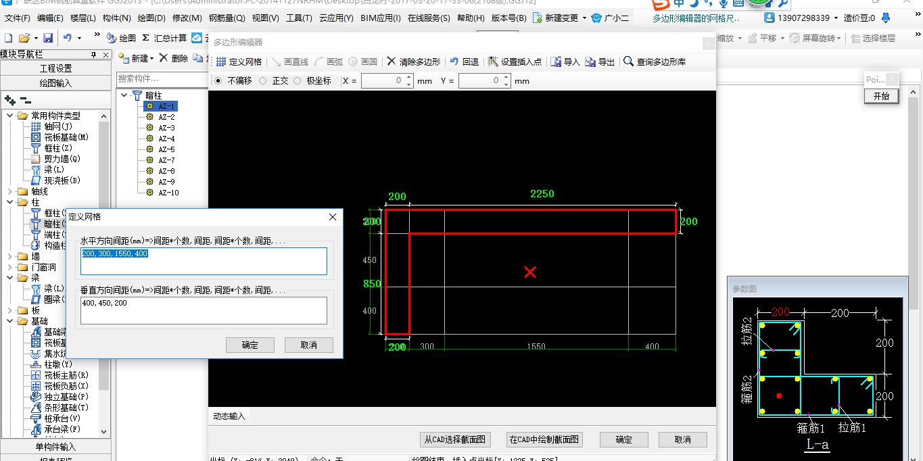Click the 搜索构件 search box

161,78
